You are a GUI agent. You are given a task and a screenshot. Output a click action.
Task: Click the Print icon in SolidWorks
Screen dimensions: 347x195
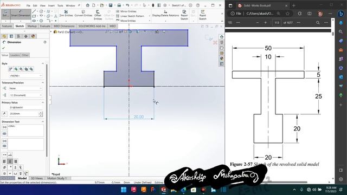click(119, 5)
